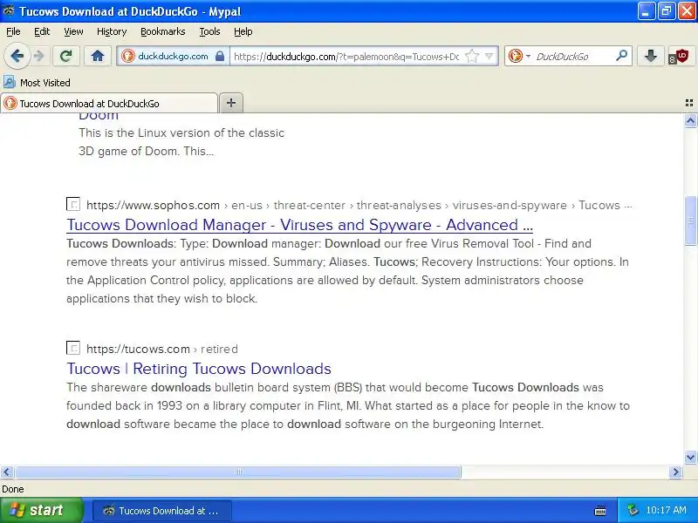Viewport: 698px width, 523px height.
Task: Click the horizontal scrollbar right arrow
Action: pyautogui.click(x=675, y=472)
